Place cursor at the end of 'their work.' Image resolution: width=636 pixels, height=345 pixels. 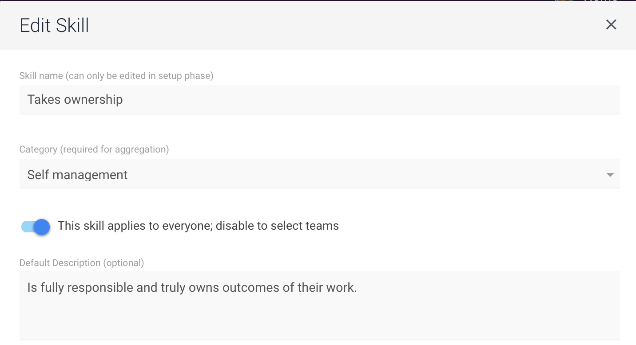coord(358,287)
